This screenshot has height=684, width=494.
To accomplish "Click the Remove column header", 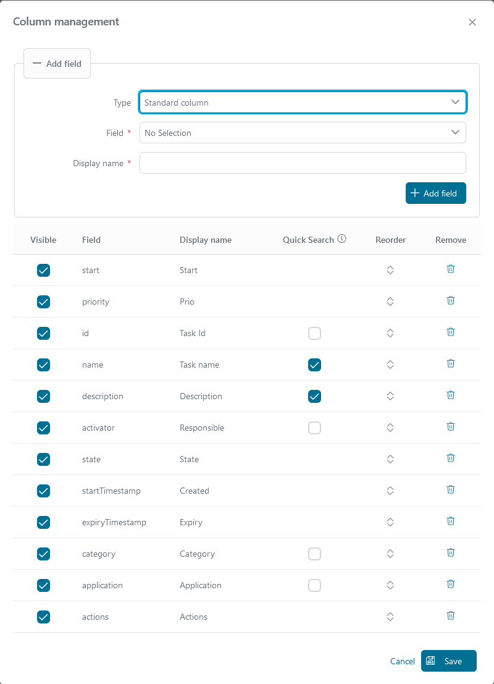I will (x=451, y=240).
